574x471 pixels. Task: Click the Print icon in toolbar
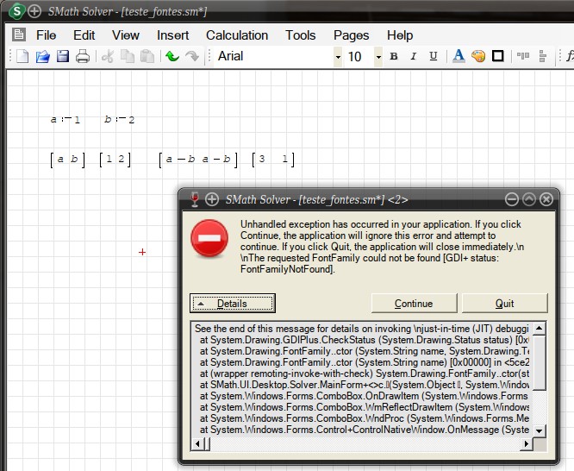[83, 57]
